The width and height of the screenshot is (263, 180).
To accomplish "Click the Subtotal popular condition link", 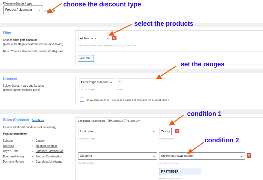I will pyautogui.click(x=8, y=141).
